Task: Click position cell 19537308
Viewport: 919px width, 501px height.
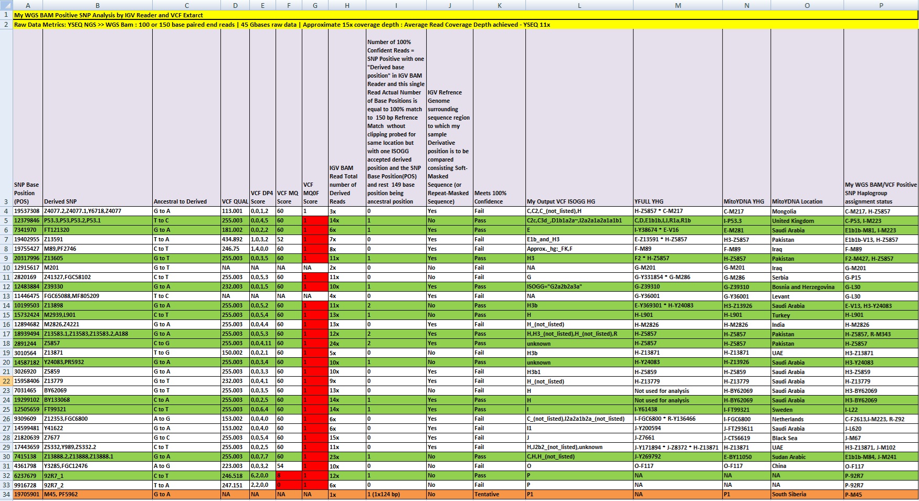Action: point(28,211)
